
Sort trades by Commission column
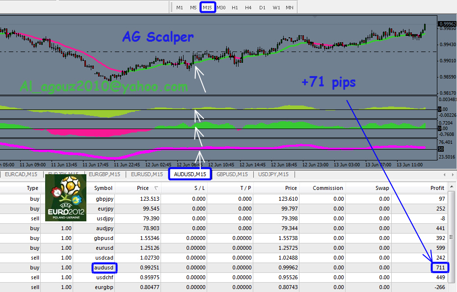[328, 188]
